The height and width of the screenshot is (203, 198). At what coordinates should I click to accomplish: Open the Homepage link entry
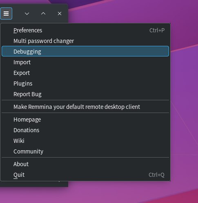[x=85, y=120]
